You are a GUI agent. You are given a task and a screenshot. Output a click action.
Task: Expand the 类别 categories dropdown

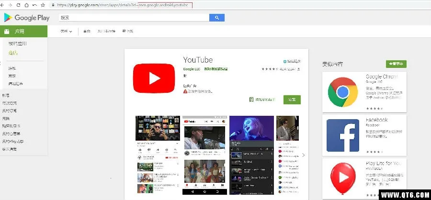pos(66,31)
